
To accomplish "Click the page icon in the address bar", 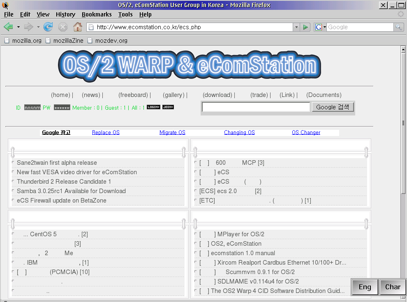I will [91, 27].
